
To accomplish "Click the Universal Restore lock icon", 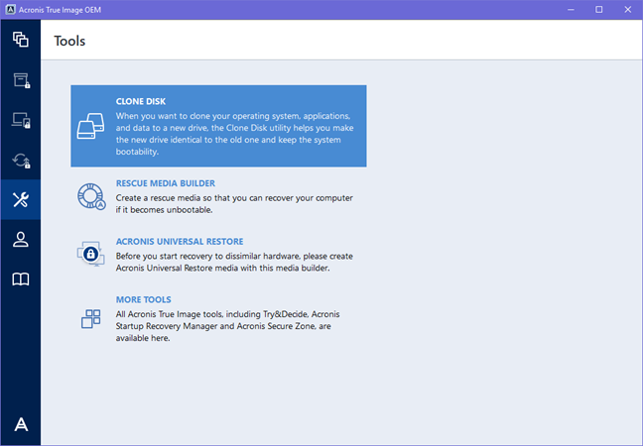I will tap(91, 254).
